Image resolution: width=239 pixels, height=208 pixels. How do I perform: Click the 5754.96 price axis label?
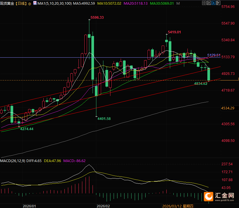(228, 7)
